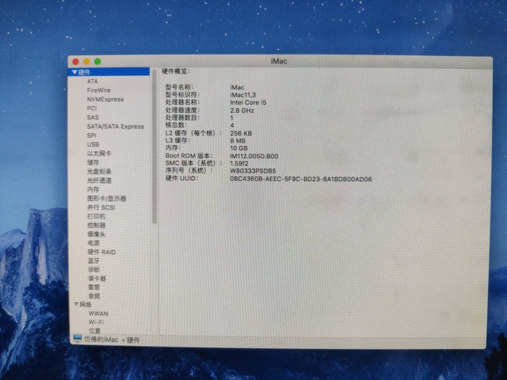Screen dimensions: 507x380
Task: Click the 8 MB L3 cache value
Action: [x=237, y=141]
